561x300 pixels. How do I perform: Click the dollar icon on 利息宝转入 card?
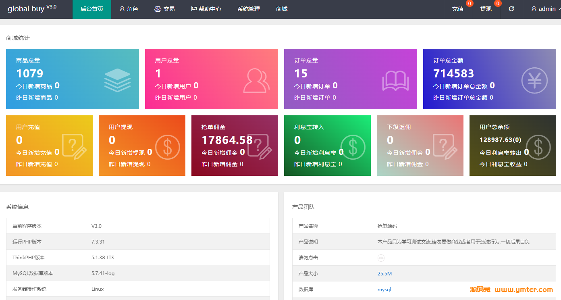pos(353,147)
